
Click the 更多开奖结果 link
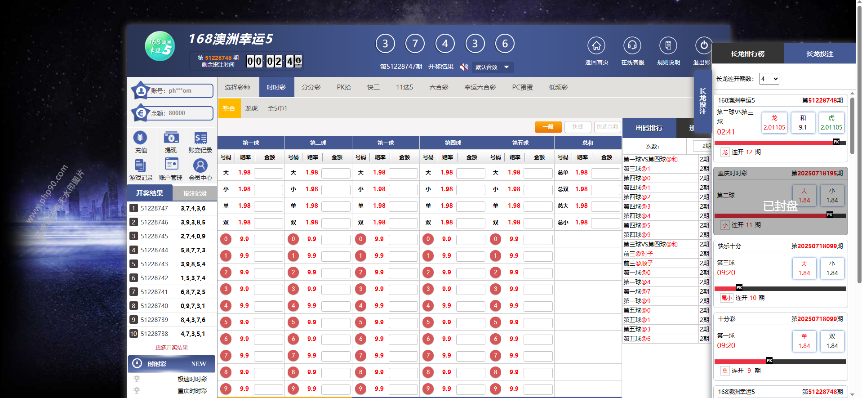pos(172,347)
